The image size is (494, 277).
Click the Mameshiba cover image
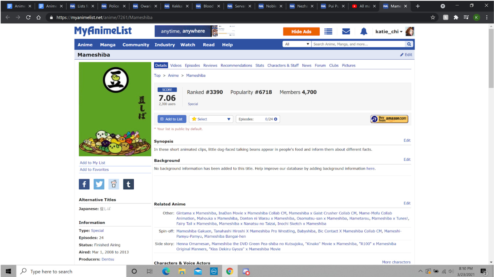[115, 109]
